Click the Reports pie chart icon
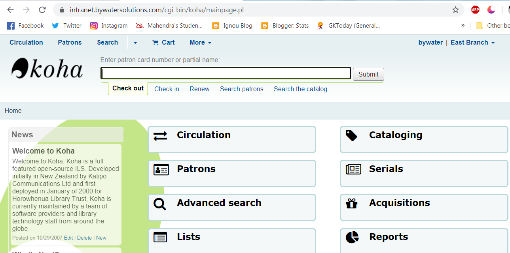 352,237
